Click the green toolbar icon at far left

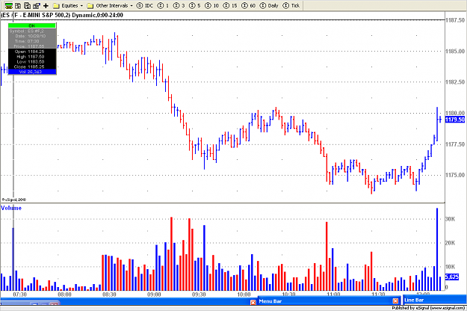pyautogui.click(x=9, y=5)
